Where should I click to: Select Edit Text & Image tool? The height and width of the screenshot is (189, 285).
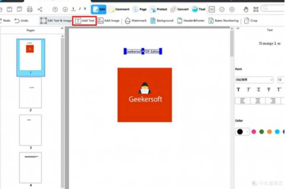56,21
